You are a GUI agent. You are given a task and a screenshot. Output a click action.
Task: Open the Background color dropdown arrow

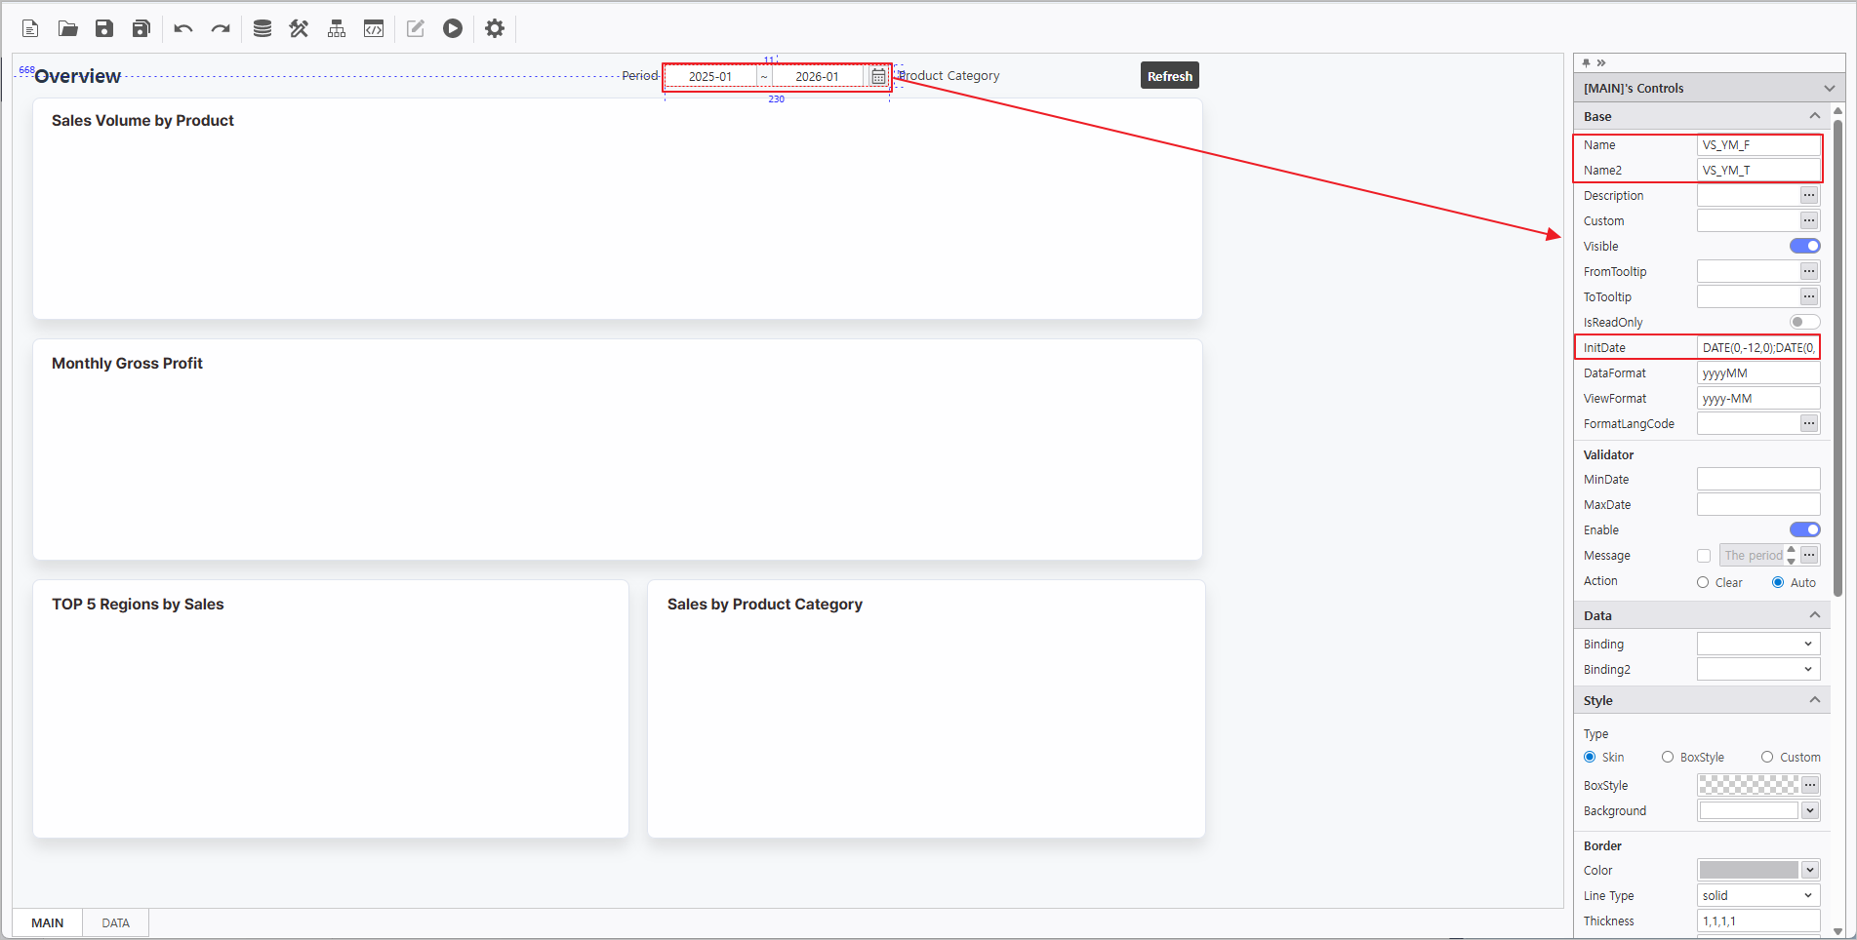(1810, 810)
